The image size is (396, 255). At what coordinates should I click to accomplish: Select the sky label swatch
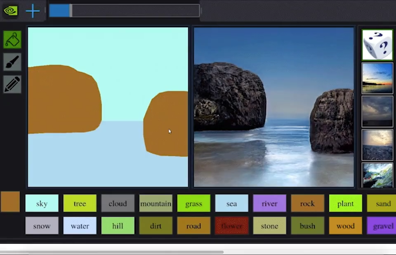(x=42, y=203)
